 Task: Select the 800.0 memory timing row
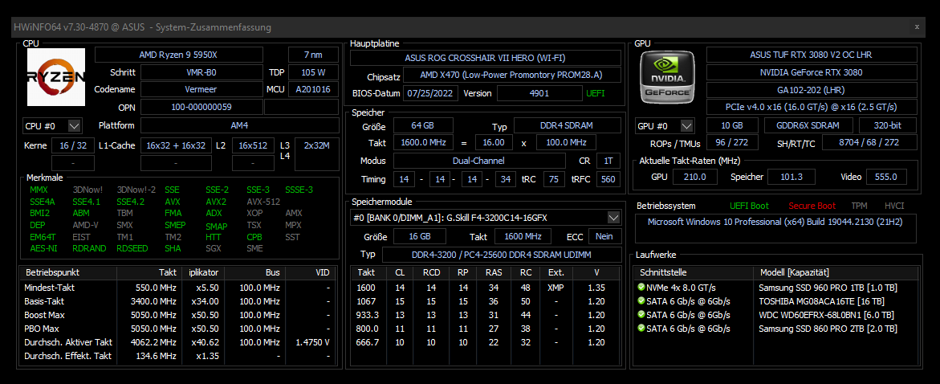click(486, 329)
